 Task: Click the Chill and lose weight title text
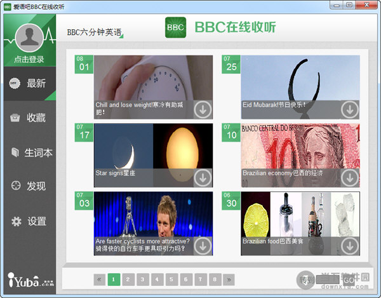139,109
